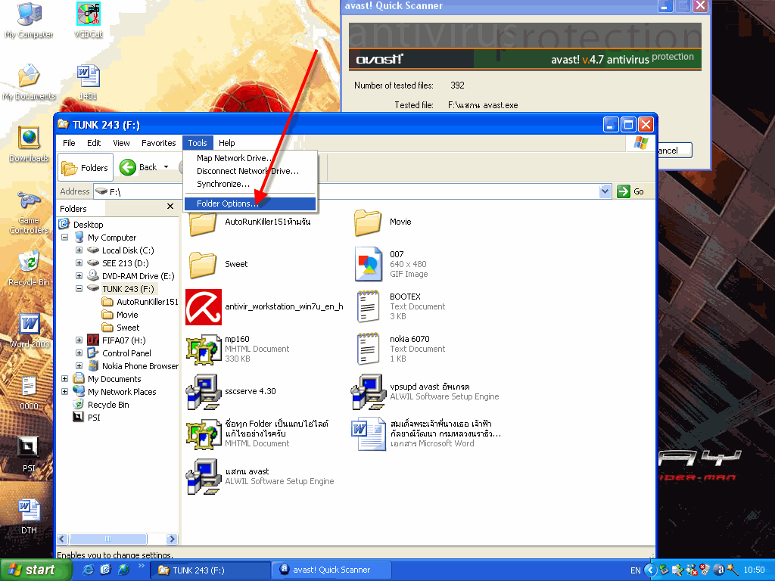Toggle the Folders pane button

click(x=86, y=167)
